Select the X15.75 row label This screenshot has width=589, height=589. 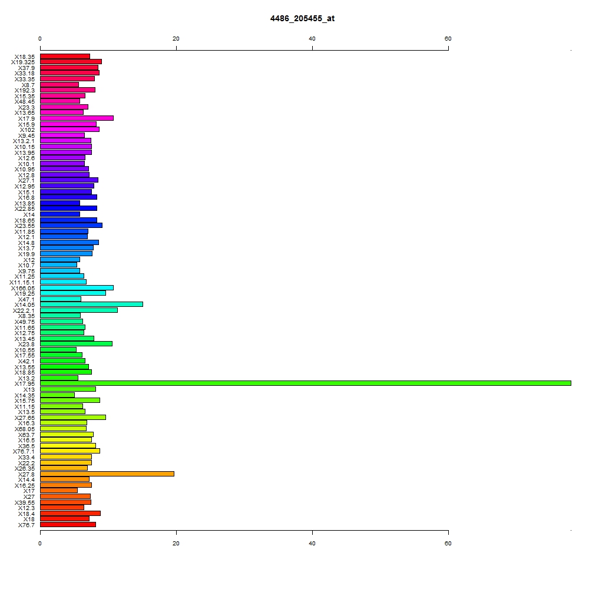tap(24, 401)
